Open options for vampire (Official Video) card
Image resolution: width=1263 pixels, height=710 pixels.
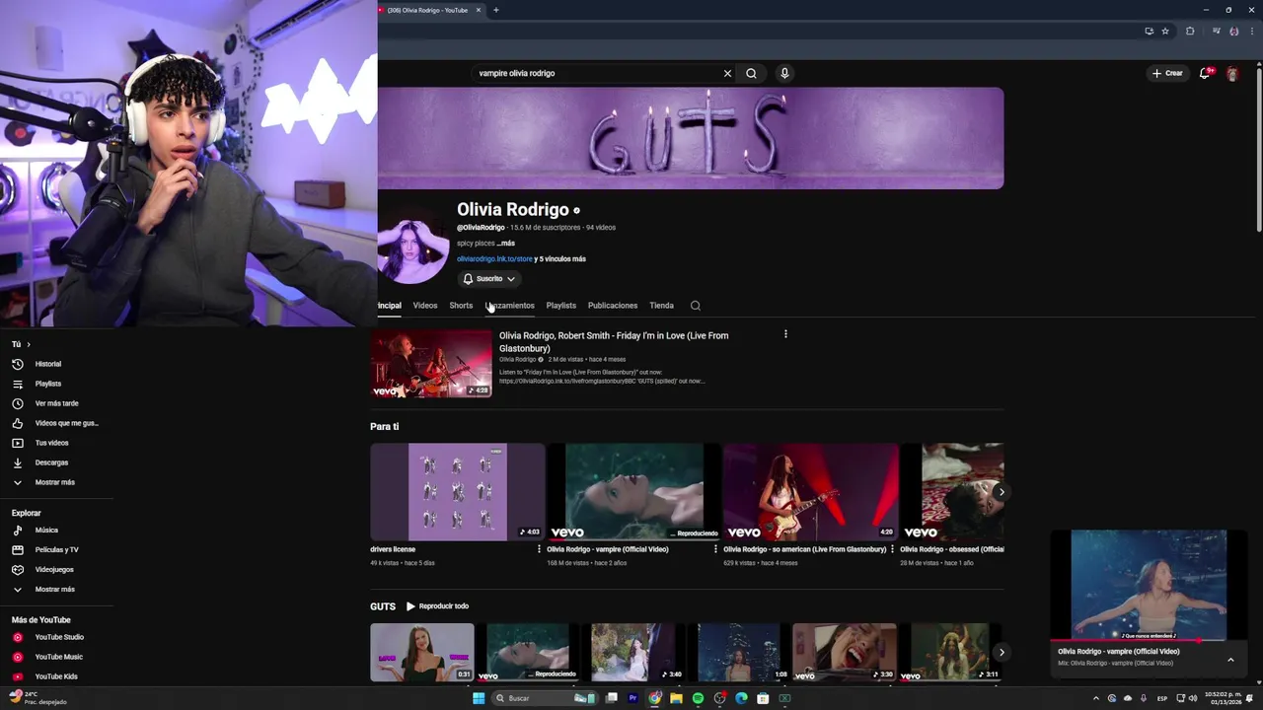[x=715, y=549]
